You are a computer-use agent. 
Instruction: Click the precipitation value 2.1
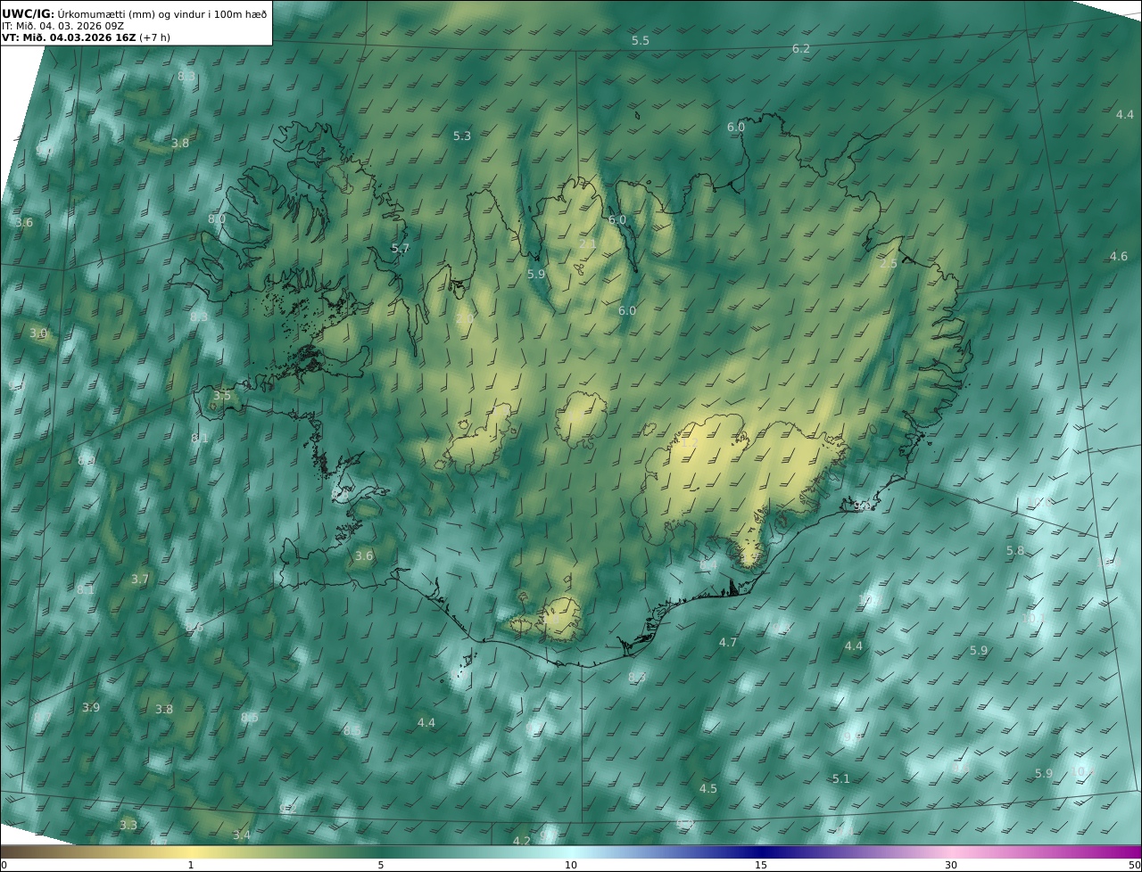[x=588, y=243]
